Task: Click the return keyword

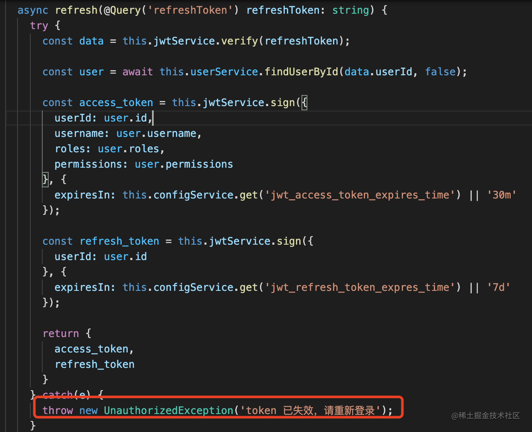Action: 61,334
